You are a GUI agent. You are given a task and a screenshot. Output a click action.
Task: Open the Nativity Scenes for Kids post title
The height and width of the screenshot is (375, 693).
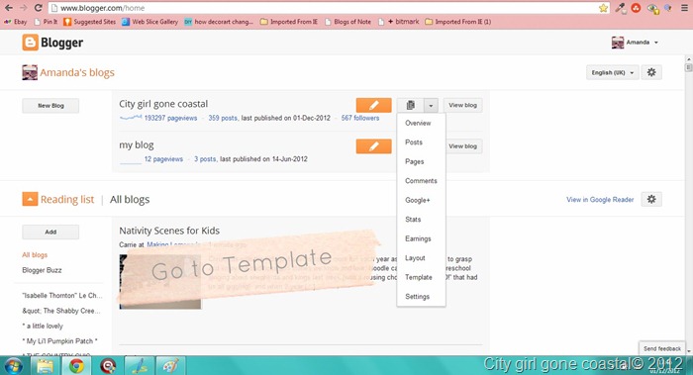(x=169, y=231)
